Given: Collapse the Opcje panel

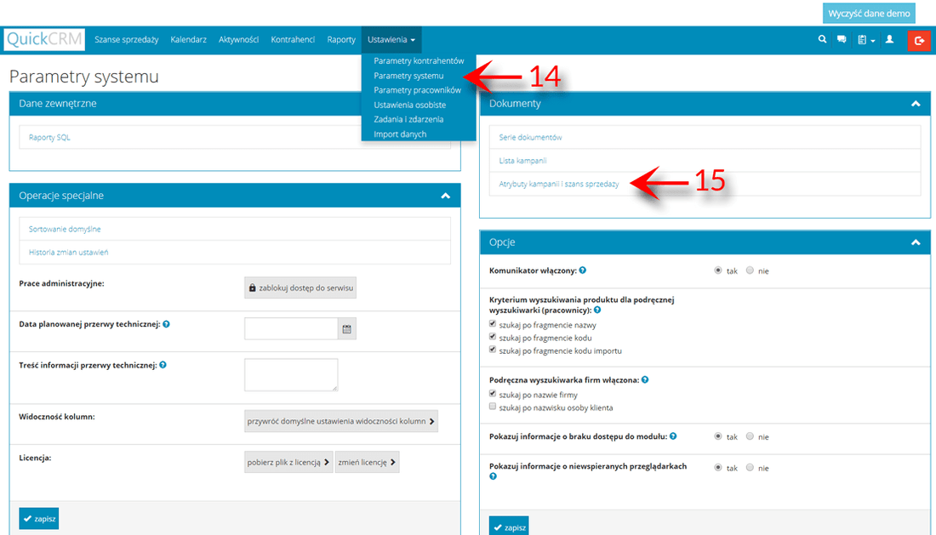Looking at the screenshot, I should [x=916, y=242].
